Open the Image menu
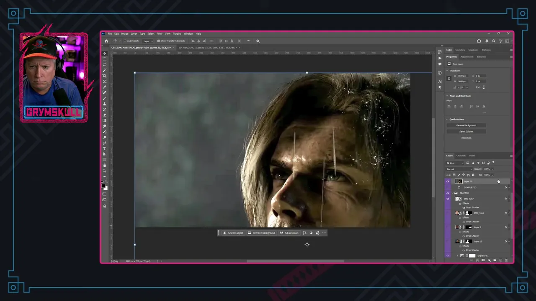Screen dimensions: 536x301 pyautogui.click(x=125, y=33)
